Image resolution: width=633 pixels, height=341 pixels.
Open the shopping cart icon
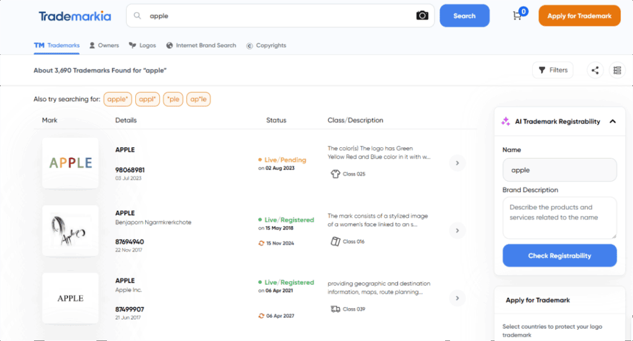[x=517, y=16]
